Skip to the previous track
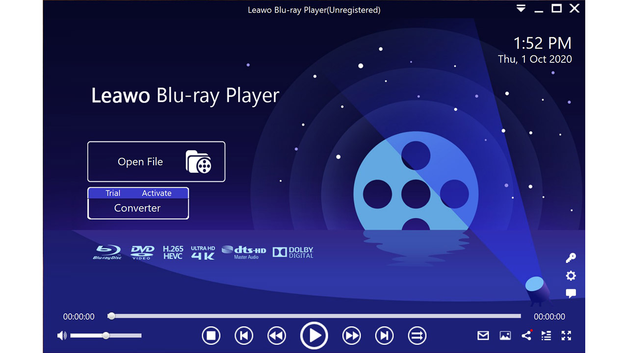Screen dimensions: 628x353 [x=244, y=336]
